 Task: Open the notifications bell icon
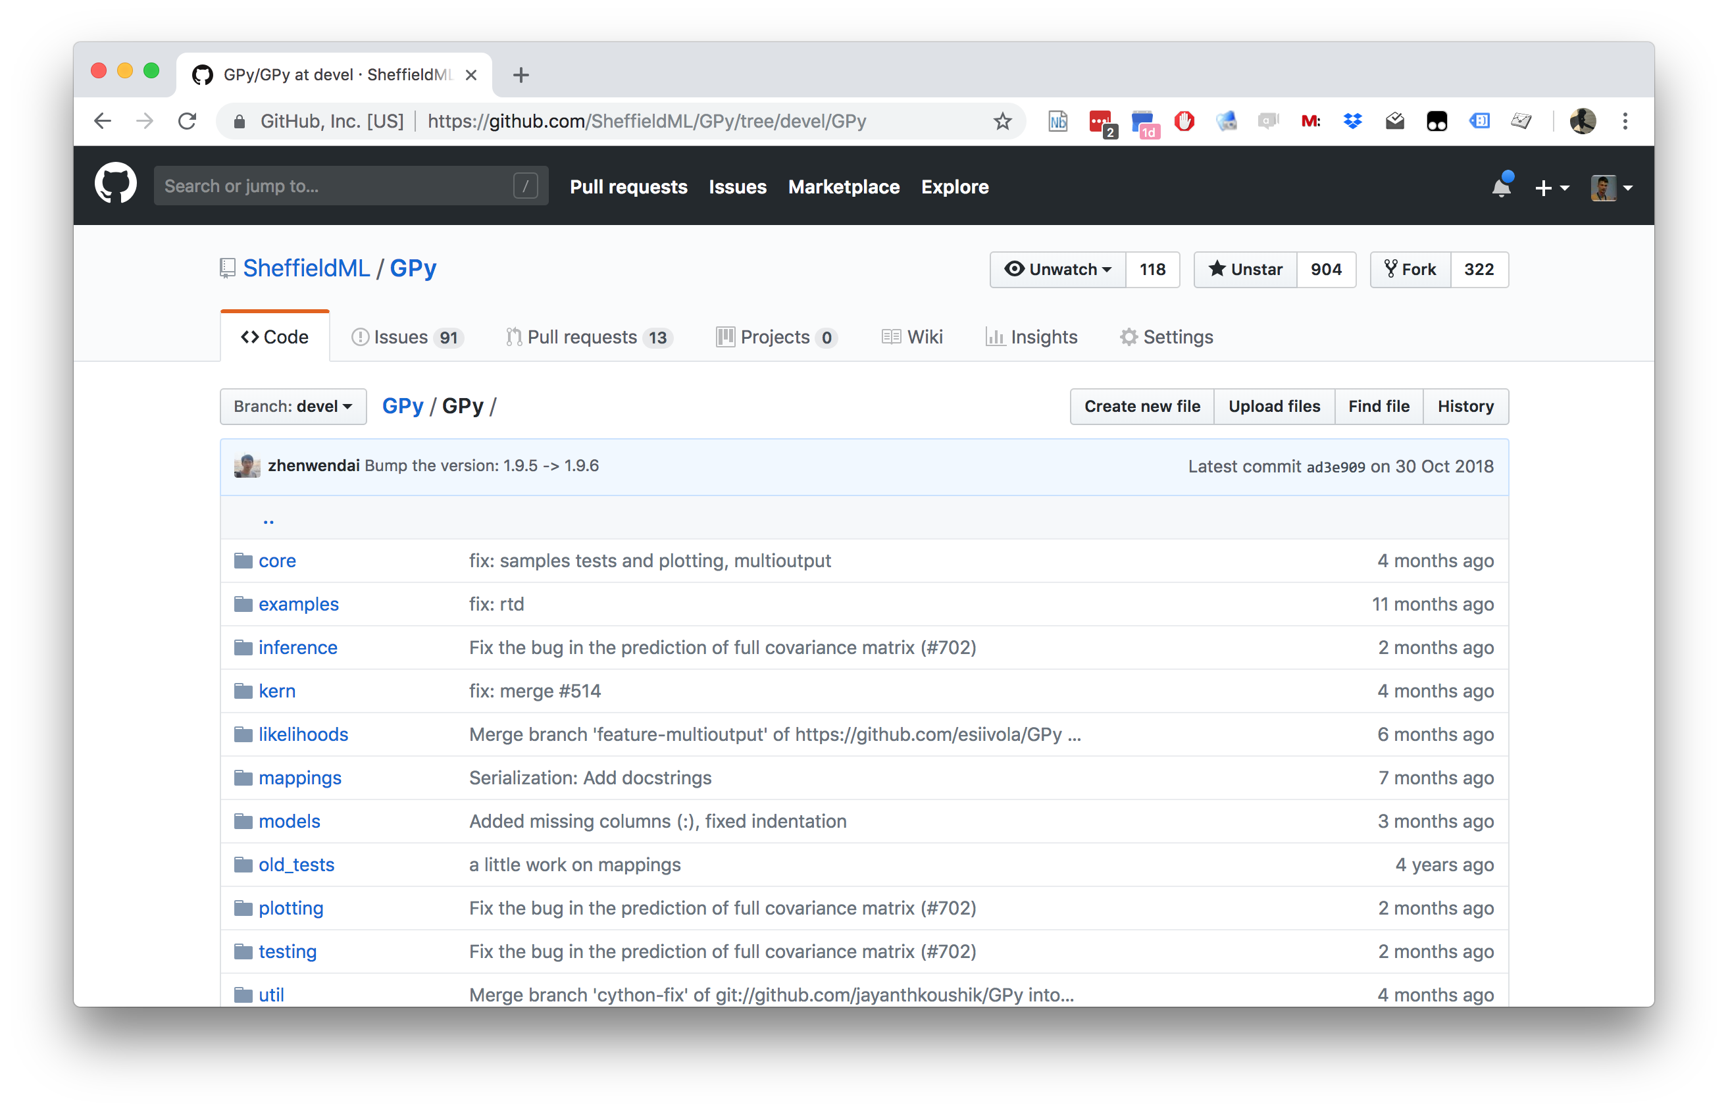click(1500, 187)
